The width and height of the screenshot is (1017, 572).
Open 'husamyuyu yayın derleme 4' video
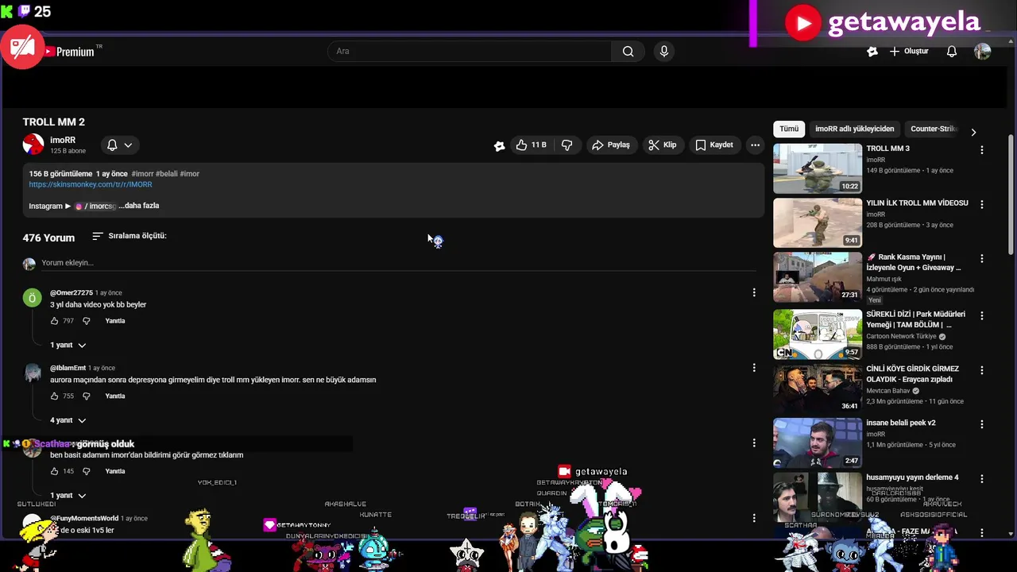(818, 497)
